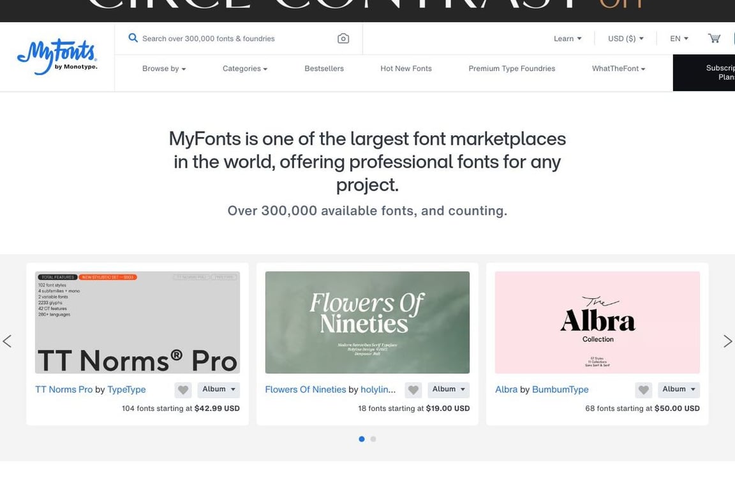Open the Learn dropdown
Screen dimensions: 735x490
pos(568,38)
